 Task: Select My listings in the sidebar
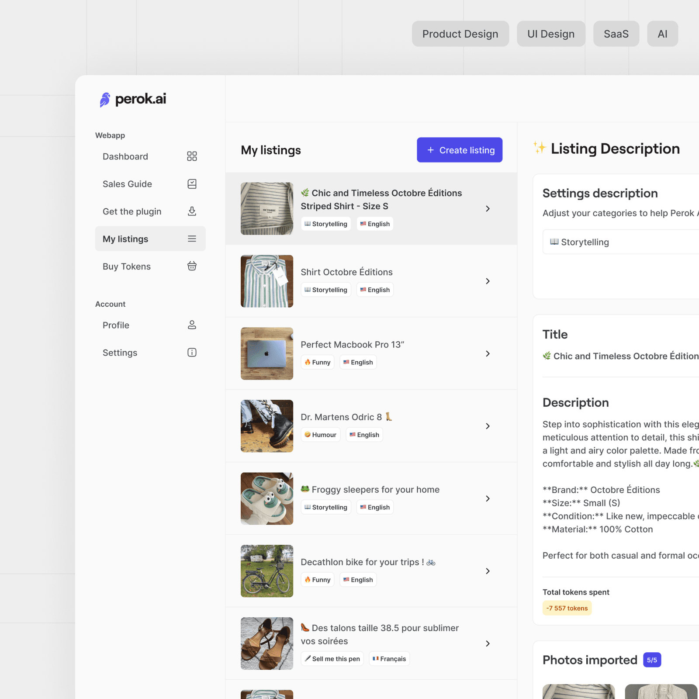pos(150,239)
